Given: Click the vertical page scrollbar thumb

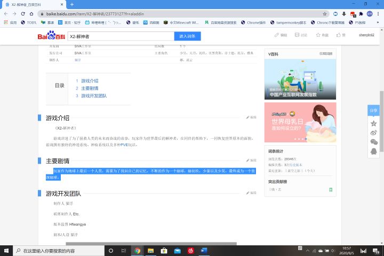Looking at the screenshot, I should coord(382,121).
